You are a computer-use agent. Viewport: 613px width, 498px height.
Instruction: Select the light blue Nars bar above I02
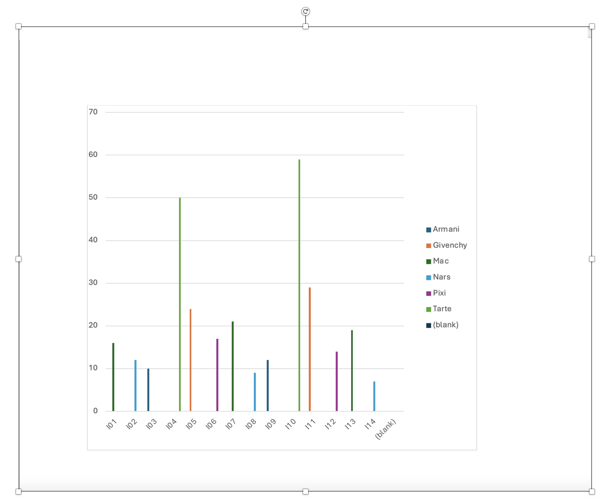135,386
